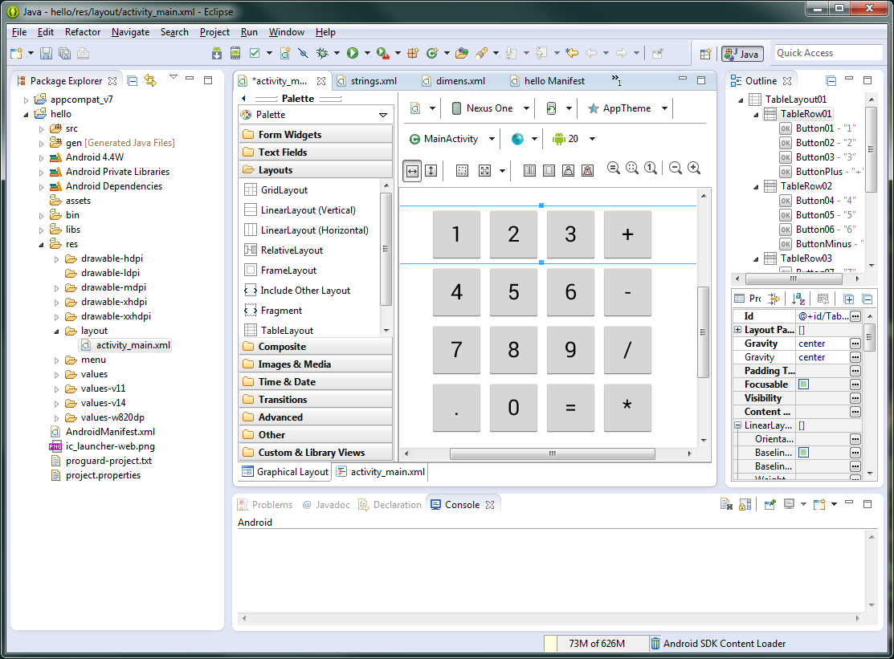
Task: Expand the src folder in Package Explorer
Action: 41,129
